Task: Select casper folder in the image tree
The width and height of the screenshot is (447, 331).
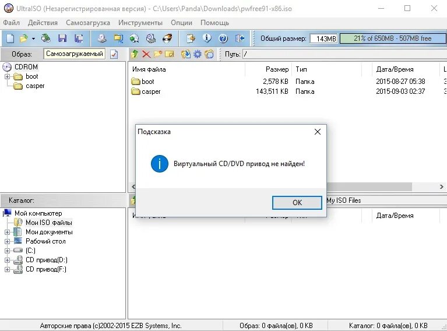Action: pyautogui.click(x=35, y=86)
